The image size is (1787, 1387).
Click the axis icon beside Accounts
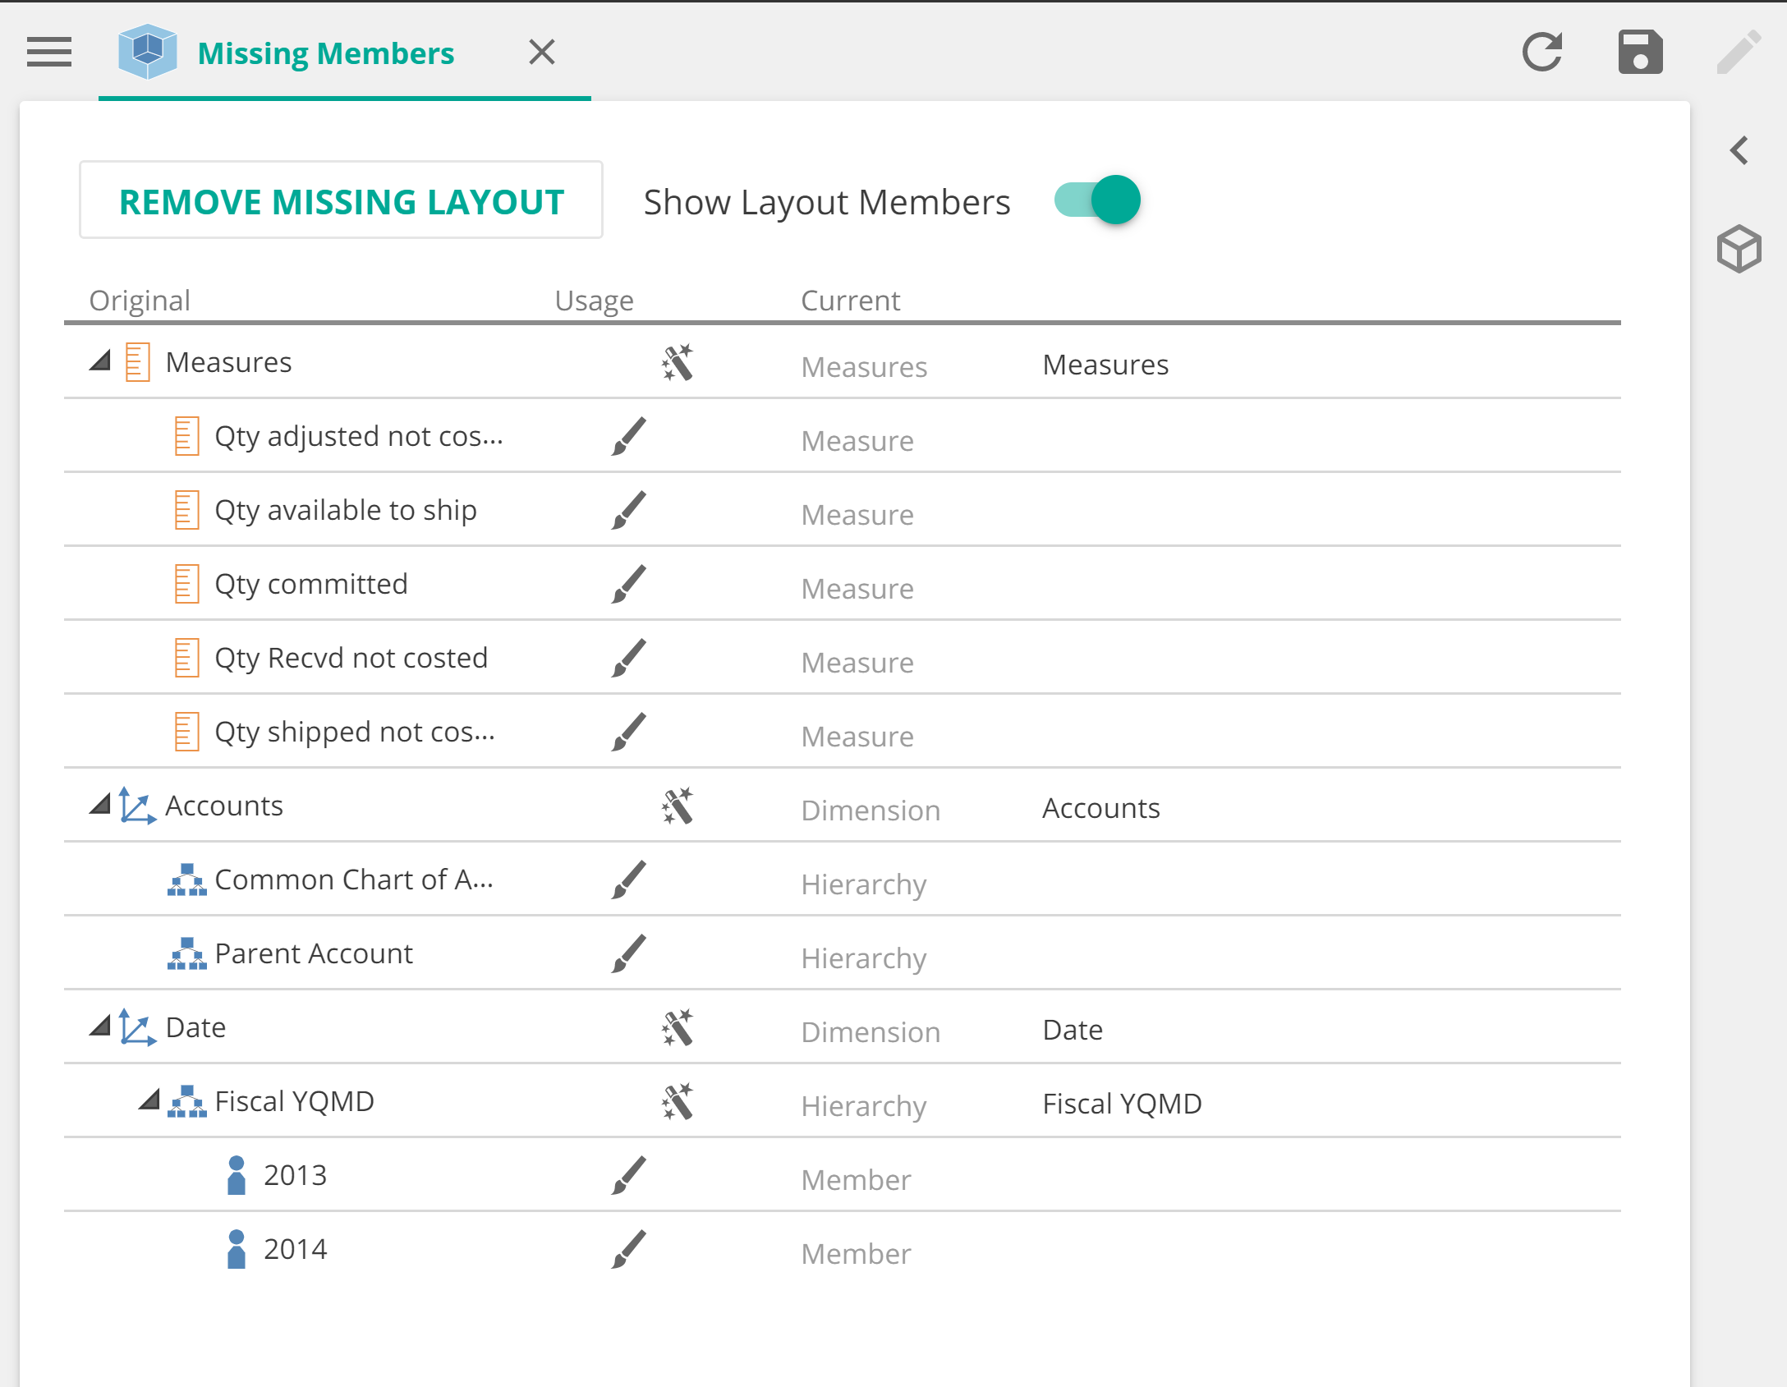tap(137, 806)
